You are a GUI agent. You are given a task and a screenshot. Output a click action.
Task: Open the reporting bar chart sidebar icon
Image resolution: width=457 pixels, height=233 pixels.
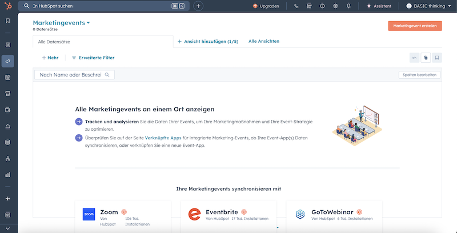coord(7,175)
